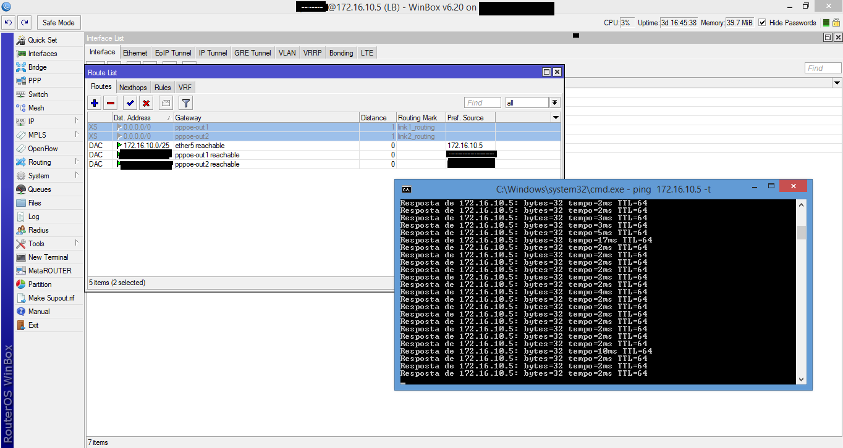Open the Rules tab in Route List

pos(163,88)
